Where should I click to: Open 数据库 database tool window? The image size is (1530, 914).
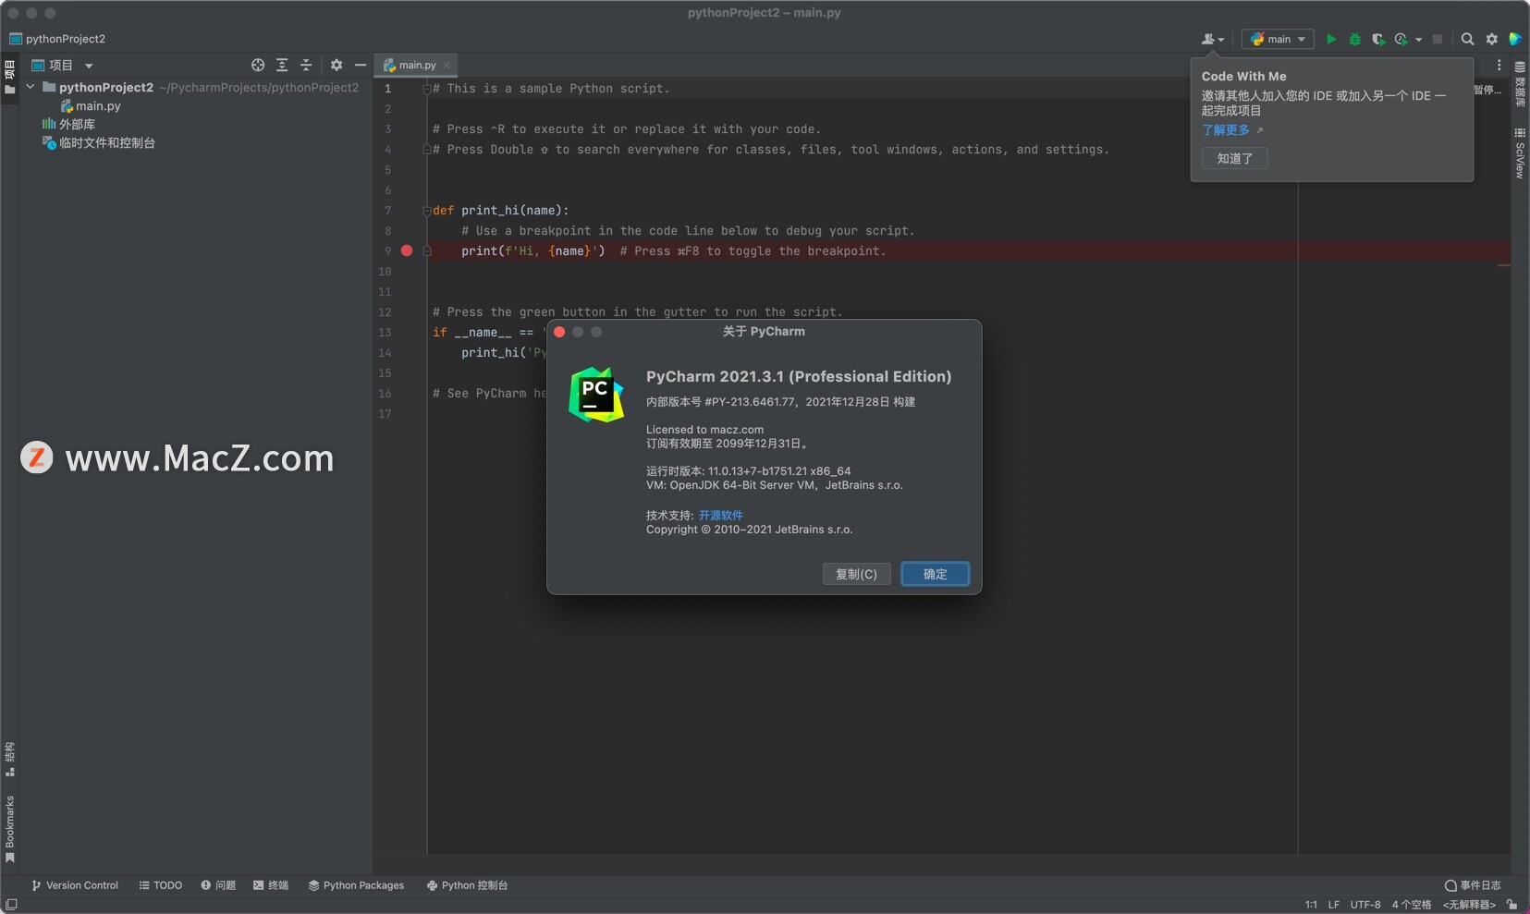click(1520, 85)
